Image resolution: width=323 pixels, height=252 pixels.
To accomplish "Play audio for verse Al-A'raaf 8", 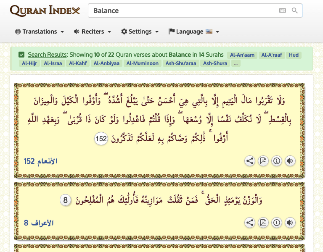I will tap(290, 223).
